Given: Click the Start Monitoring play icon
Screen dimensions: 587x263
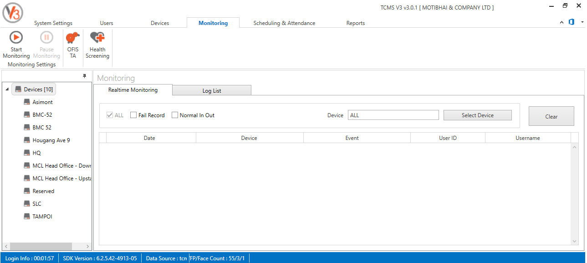Looking at the screenshot, I should coord(16,37).
